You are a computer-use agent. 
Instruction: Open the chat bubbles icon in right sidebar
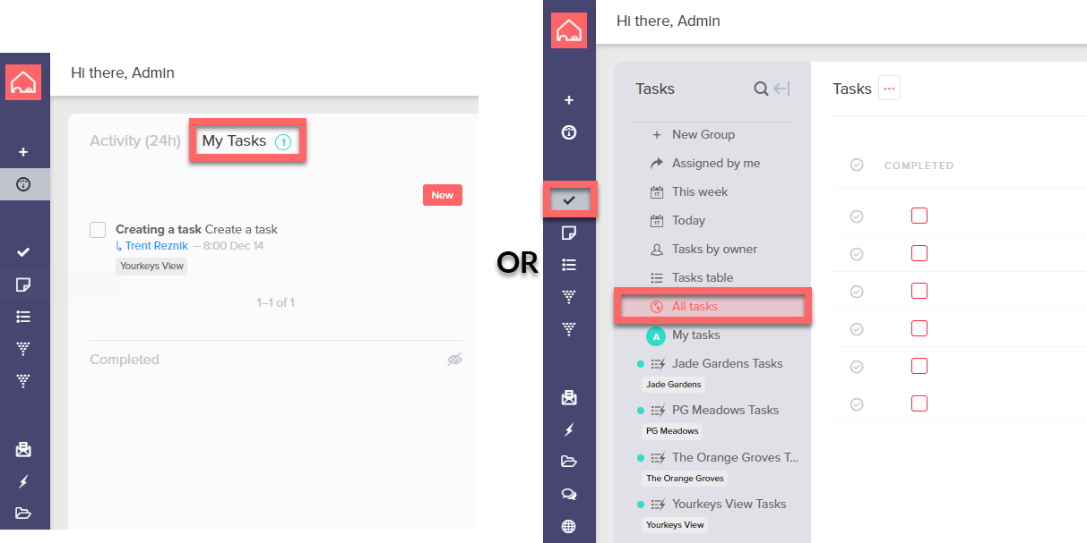(x=568, y=494)
